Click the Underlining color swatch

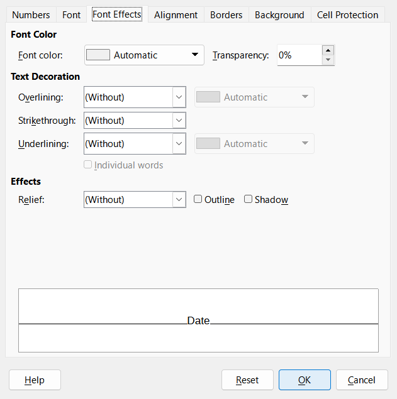(208, 143)
